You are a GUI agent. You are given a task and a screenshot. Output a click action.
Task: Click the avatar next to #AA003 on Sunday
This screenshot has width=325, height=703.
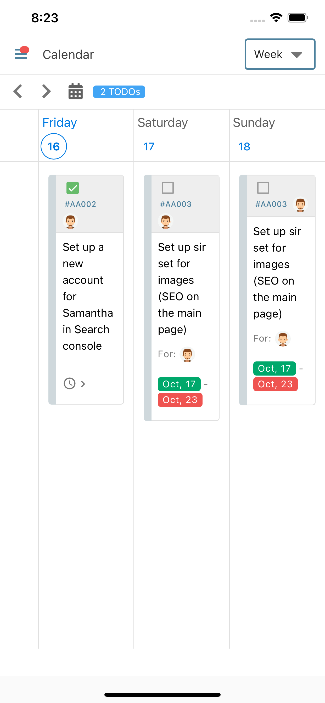pyautogui.click(x=300, y=205)
